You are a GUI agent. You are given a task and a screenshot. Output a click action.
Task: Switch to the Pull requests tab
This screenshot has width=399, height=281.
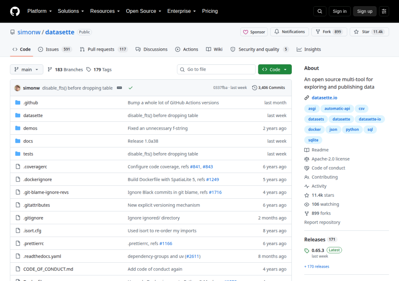(103, 49)
